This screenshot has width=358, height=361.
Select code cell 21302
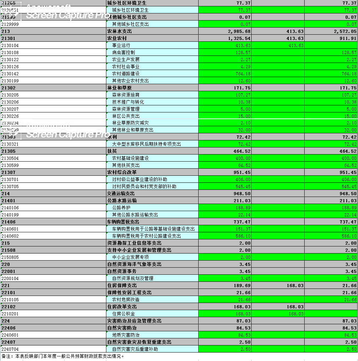(x=53, y=88)
